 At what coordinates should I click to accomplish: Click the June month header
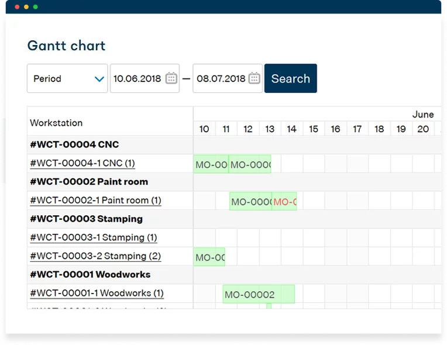[x=423, y=115]
